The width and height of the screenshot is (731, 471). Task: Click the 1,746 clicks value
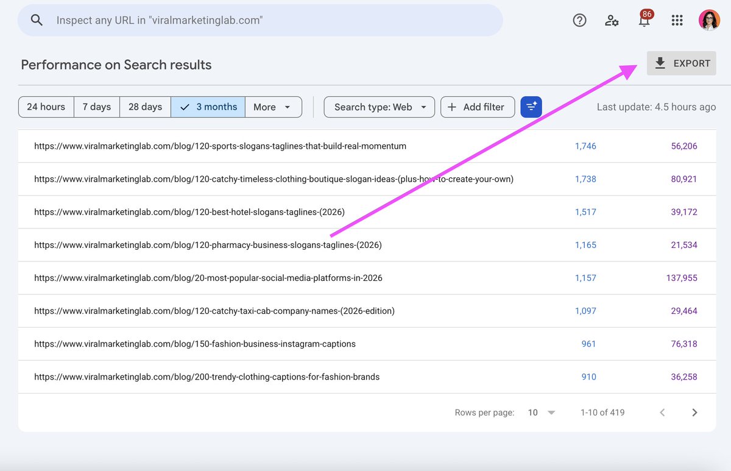[585, 146]
